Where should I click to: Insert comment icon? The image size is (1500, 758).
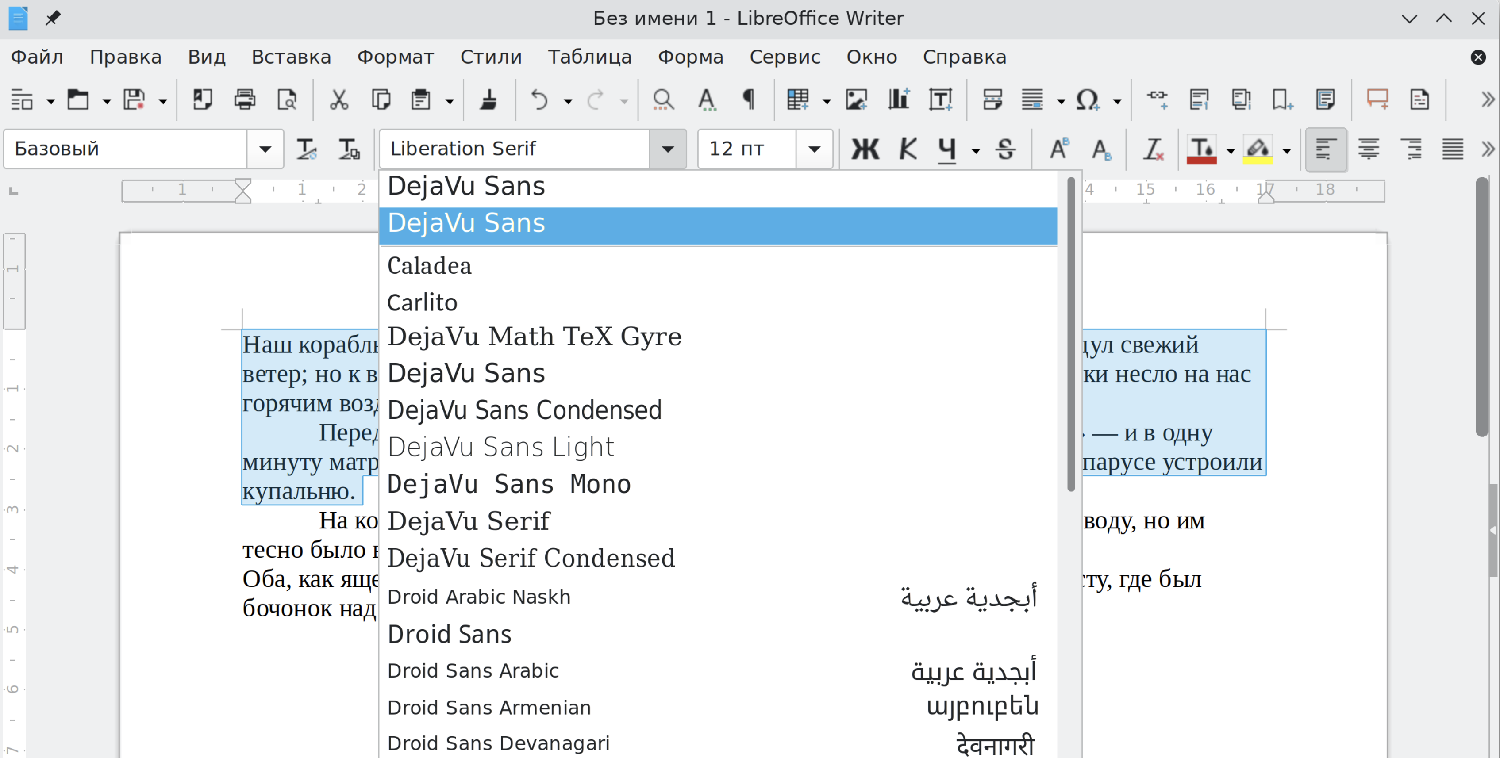(x=1378, y=100)
